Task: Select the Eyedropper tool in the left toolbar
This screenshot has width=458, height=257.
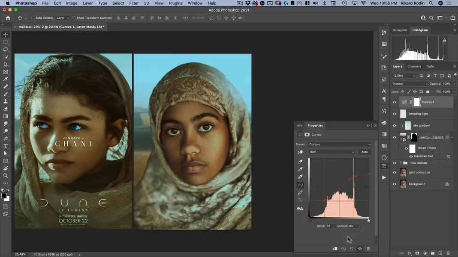Action: tap(6, 79)
